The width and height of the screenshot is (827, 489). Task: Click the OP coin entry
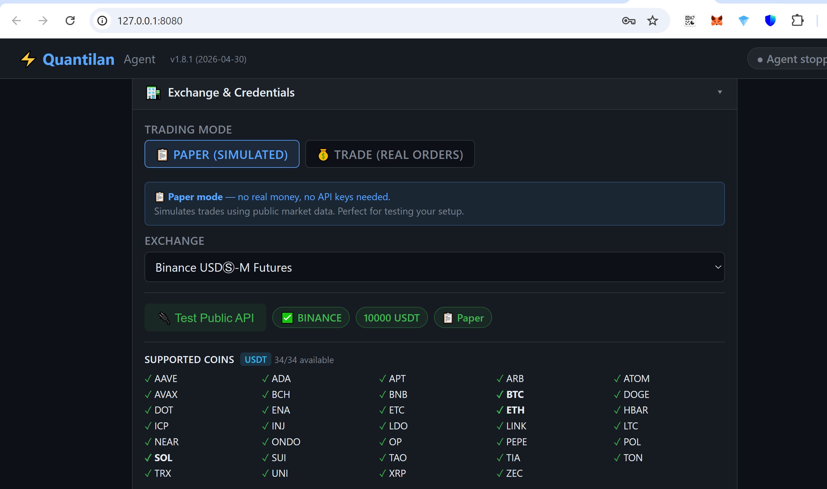391,442
